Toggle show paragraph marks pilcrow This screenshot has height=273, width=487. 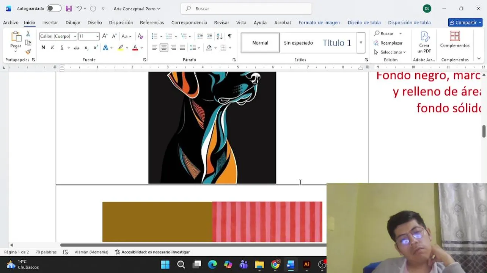pos(229,36)
